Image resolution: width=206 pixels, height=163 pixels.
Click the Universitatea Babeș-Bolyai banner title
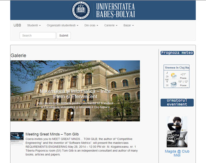(x=116, y=10)
